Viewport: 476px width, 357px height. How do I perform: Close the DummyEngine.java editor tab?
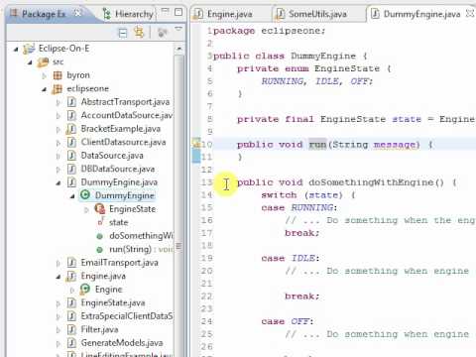(469, 14)
